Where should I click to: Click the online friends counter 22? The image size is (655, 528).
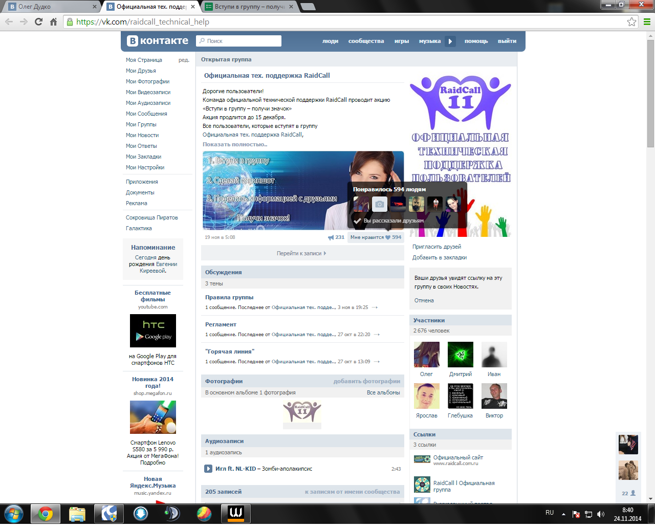pyautogui.click(x=628, y=493)
